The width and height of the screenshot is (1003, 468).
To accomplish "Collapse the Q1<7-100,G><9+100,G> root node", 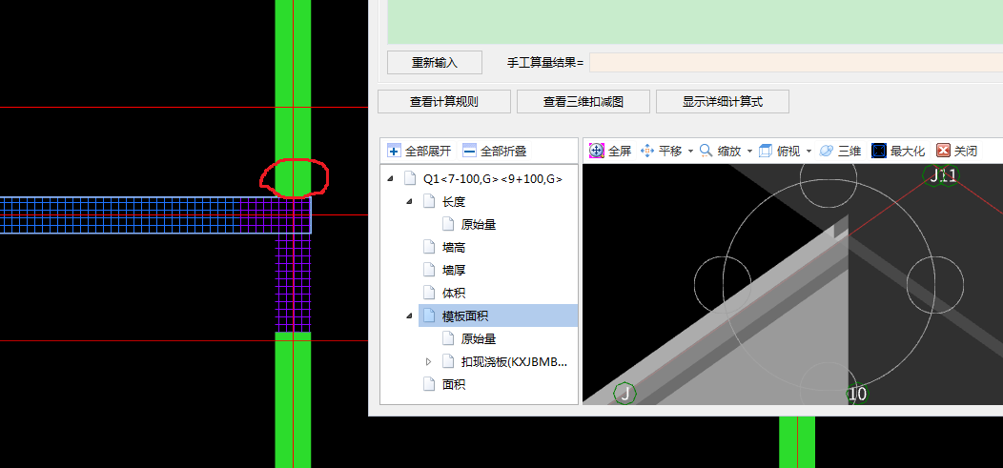I will click(390, 179).
